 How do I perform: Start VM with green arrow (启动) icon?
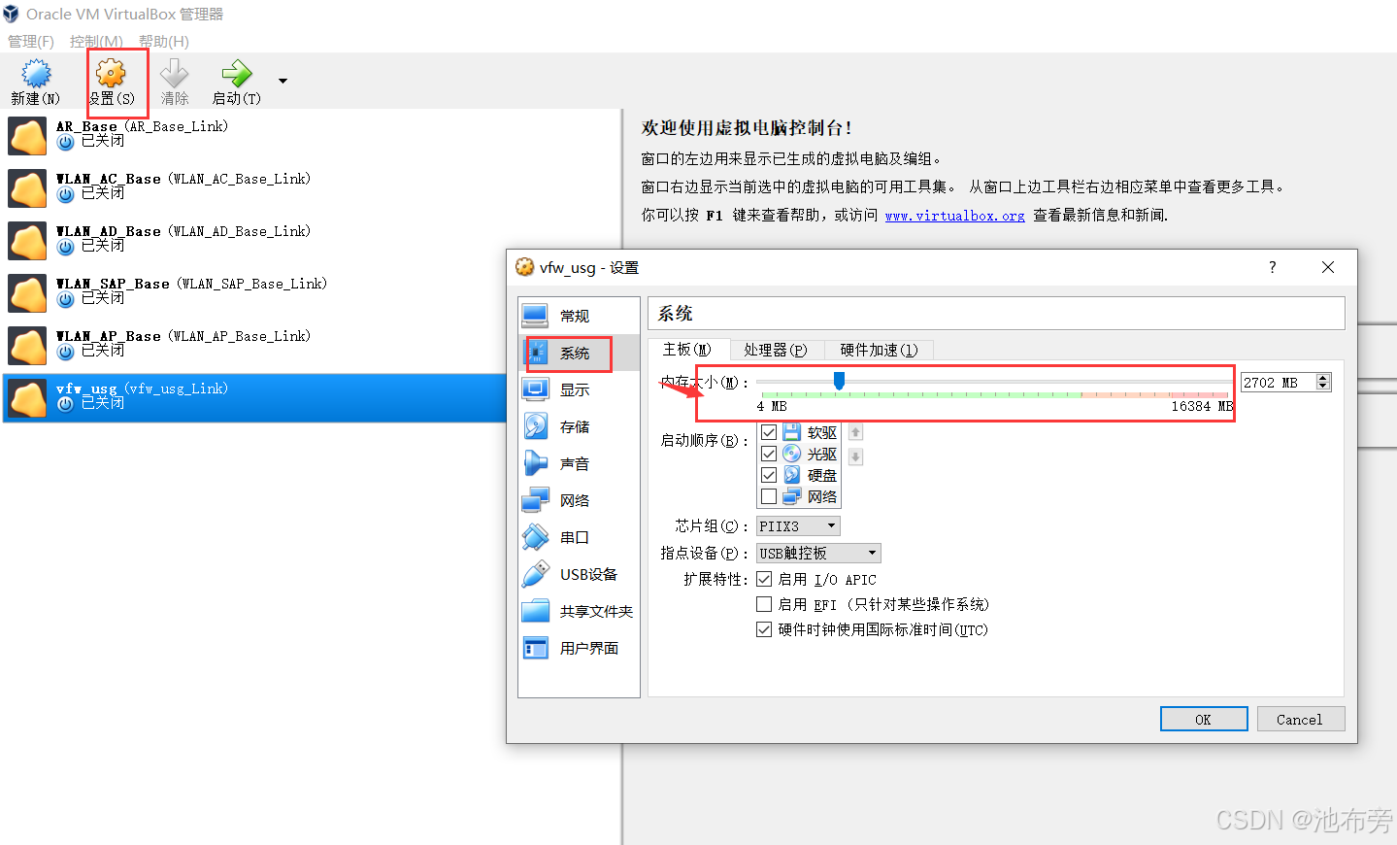[x=236, y=74]
